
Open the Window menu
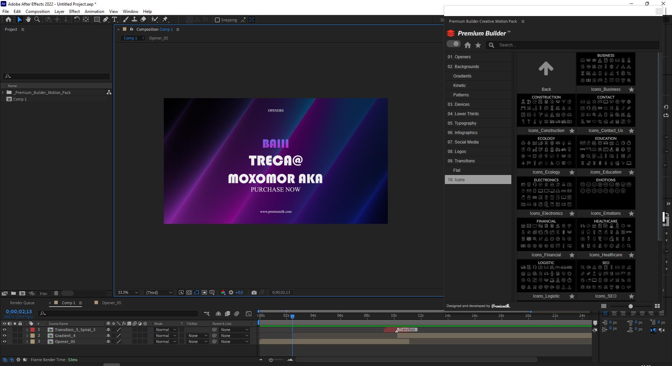[131, 11]
